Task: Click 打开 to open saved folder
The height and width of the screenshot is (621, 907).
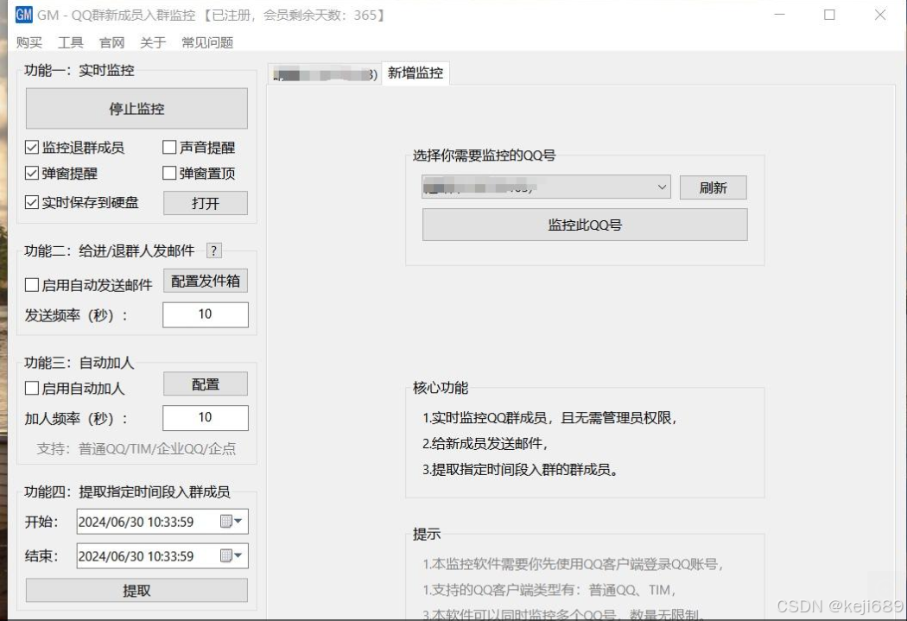Action: coord(206,203)
